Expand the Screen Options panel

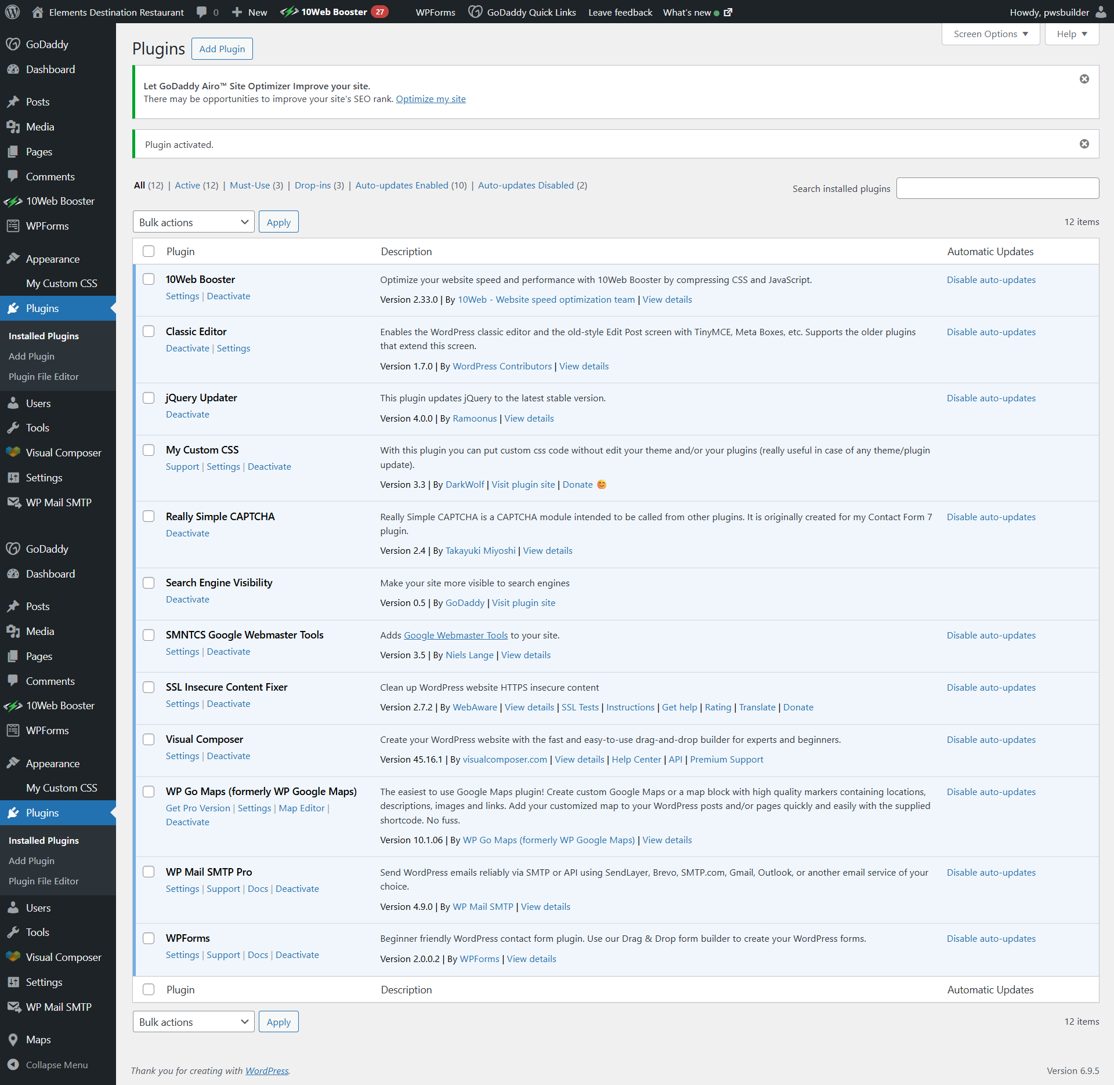[x=991, y=34]
